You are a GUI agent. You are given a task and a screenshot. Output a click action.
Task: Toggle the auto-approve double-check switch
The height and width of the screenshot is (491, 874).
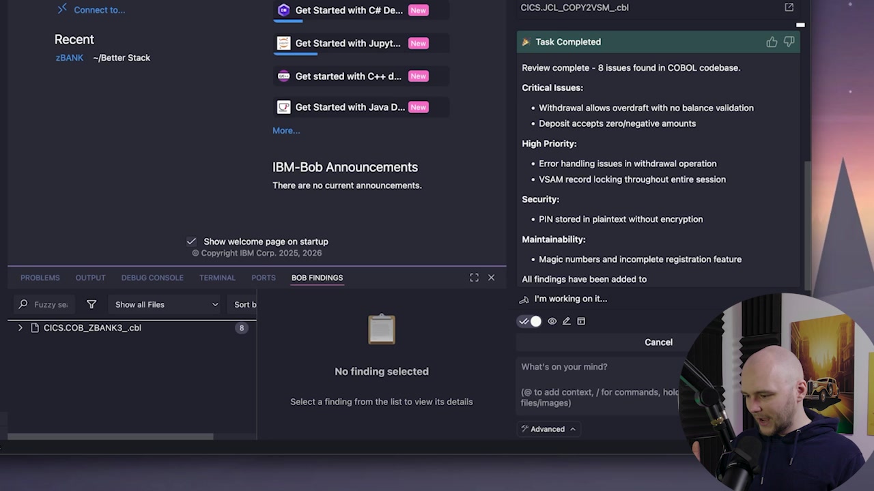point(530,321)
